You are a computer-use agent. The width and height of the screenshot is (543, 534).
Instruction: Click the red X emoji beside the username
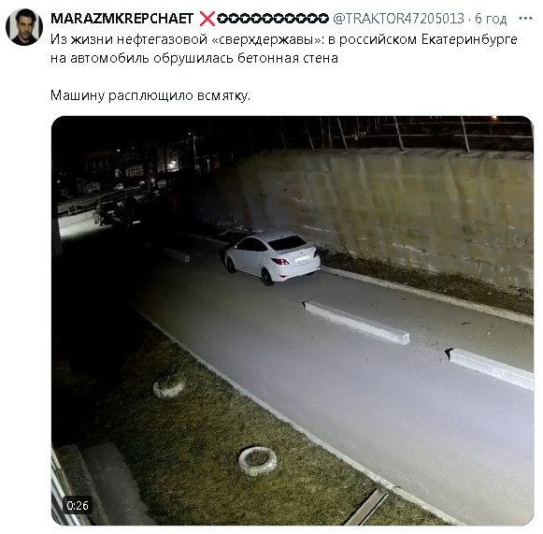click(x=207, y=19)
